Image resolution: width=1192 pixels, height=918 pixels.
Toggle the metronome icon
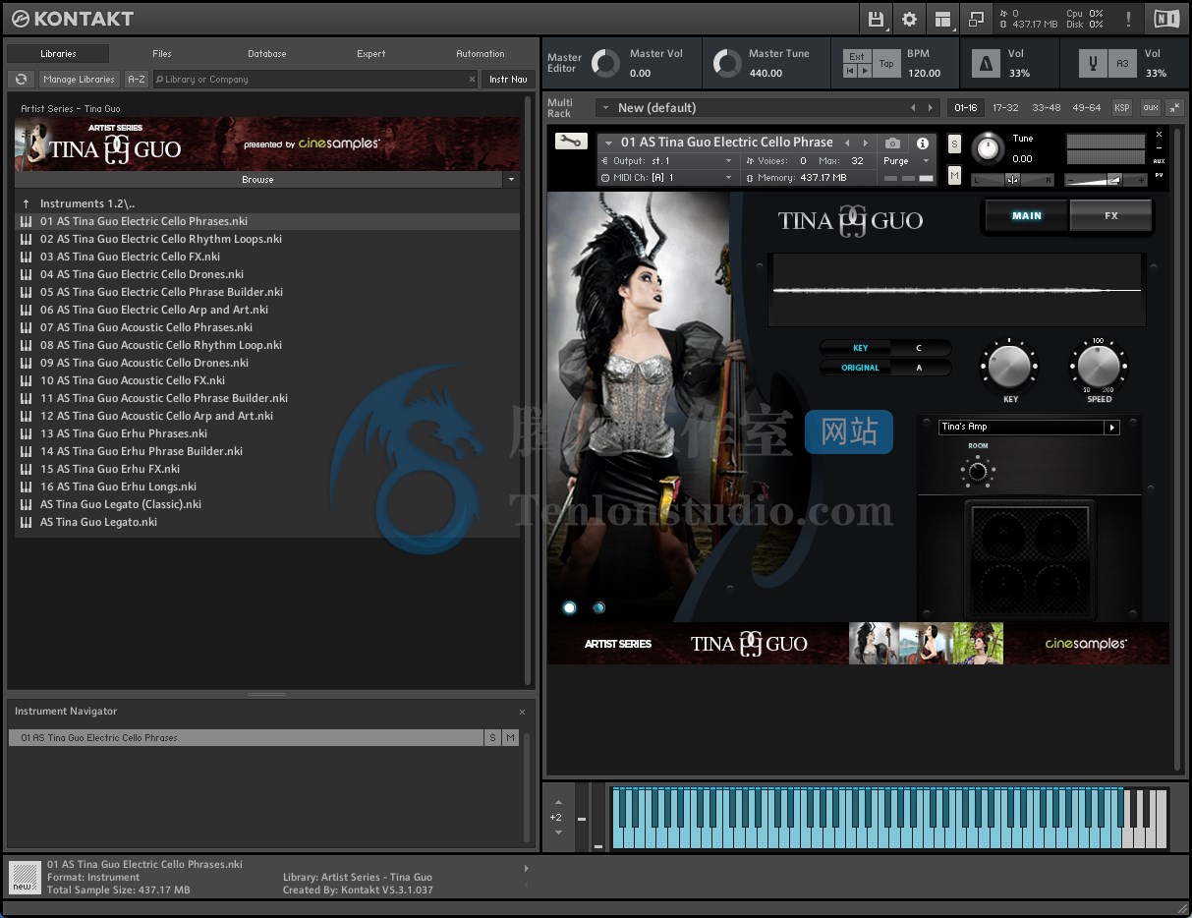coord(986,64)
